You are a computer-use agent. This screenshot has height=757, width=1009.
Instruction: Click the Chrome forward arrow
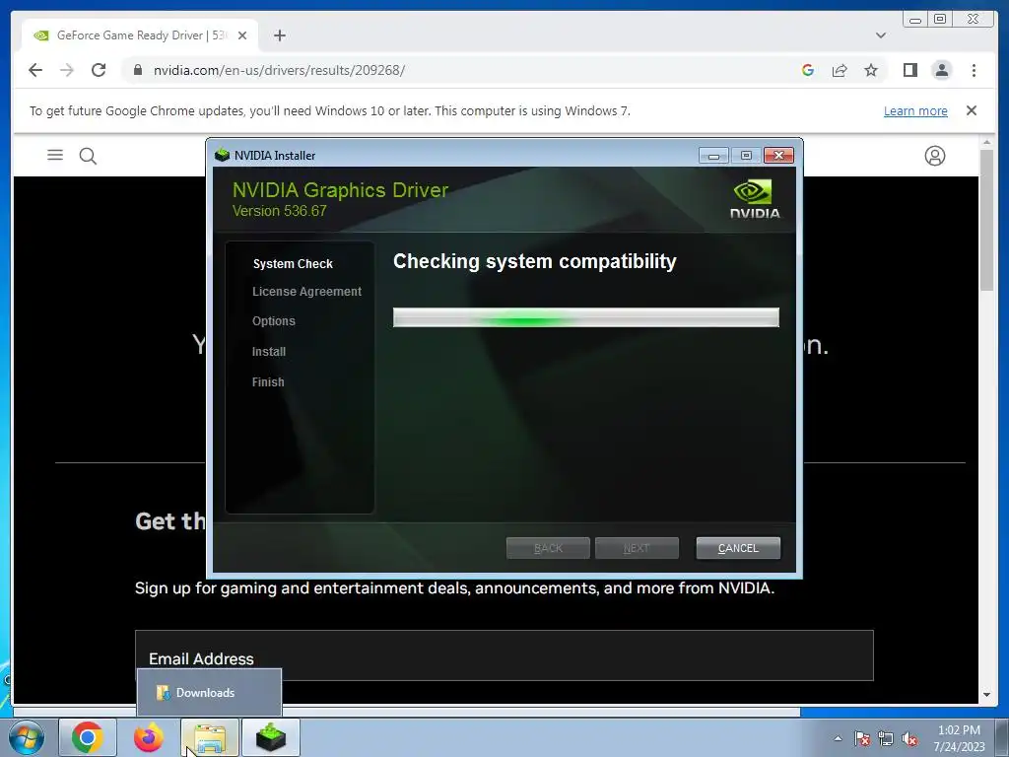pyautogui.click(x=67, y=70)
